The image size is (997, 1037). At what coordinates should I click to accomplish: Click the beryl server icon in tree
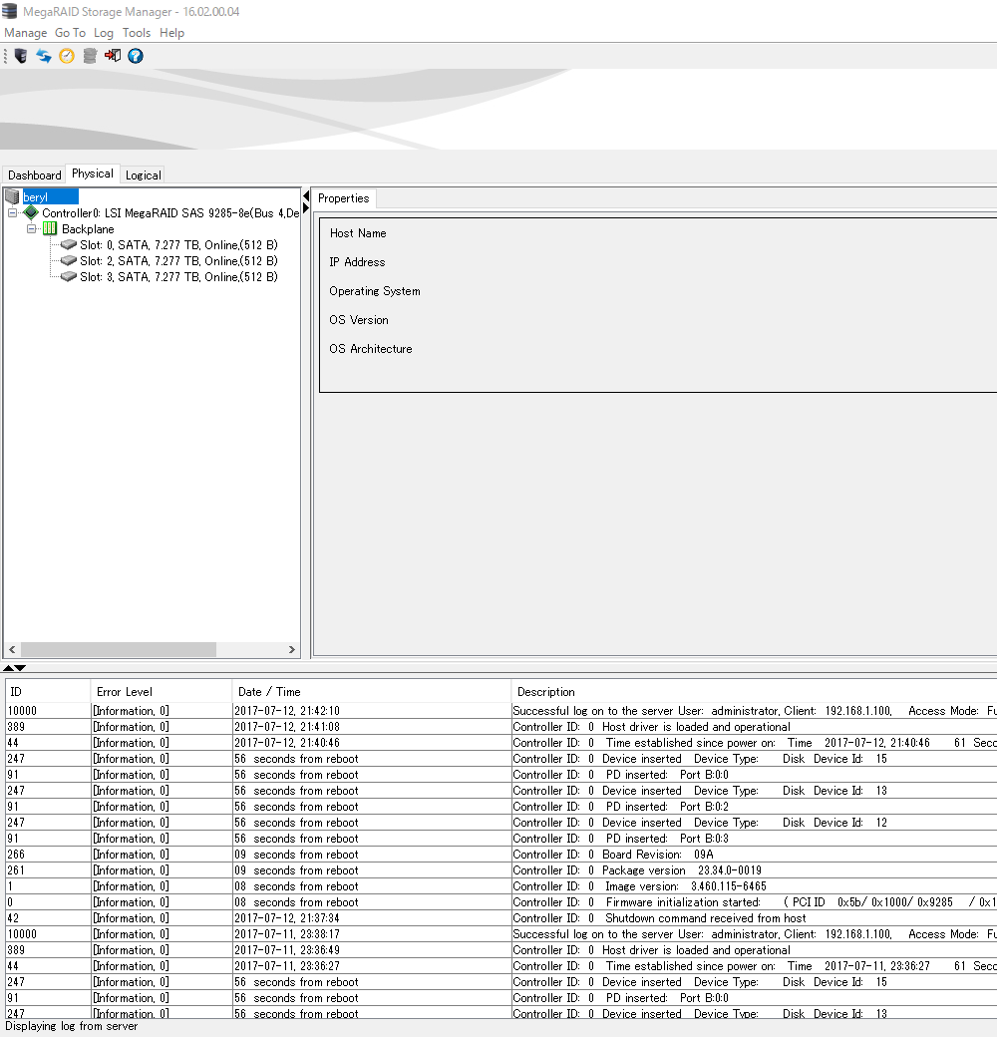13,196
